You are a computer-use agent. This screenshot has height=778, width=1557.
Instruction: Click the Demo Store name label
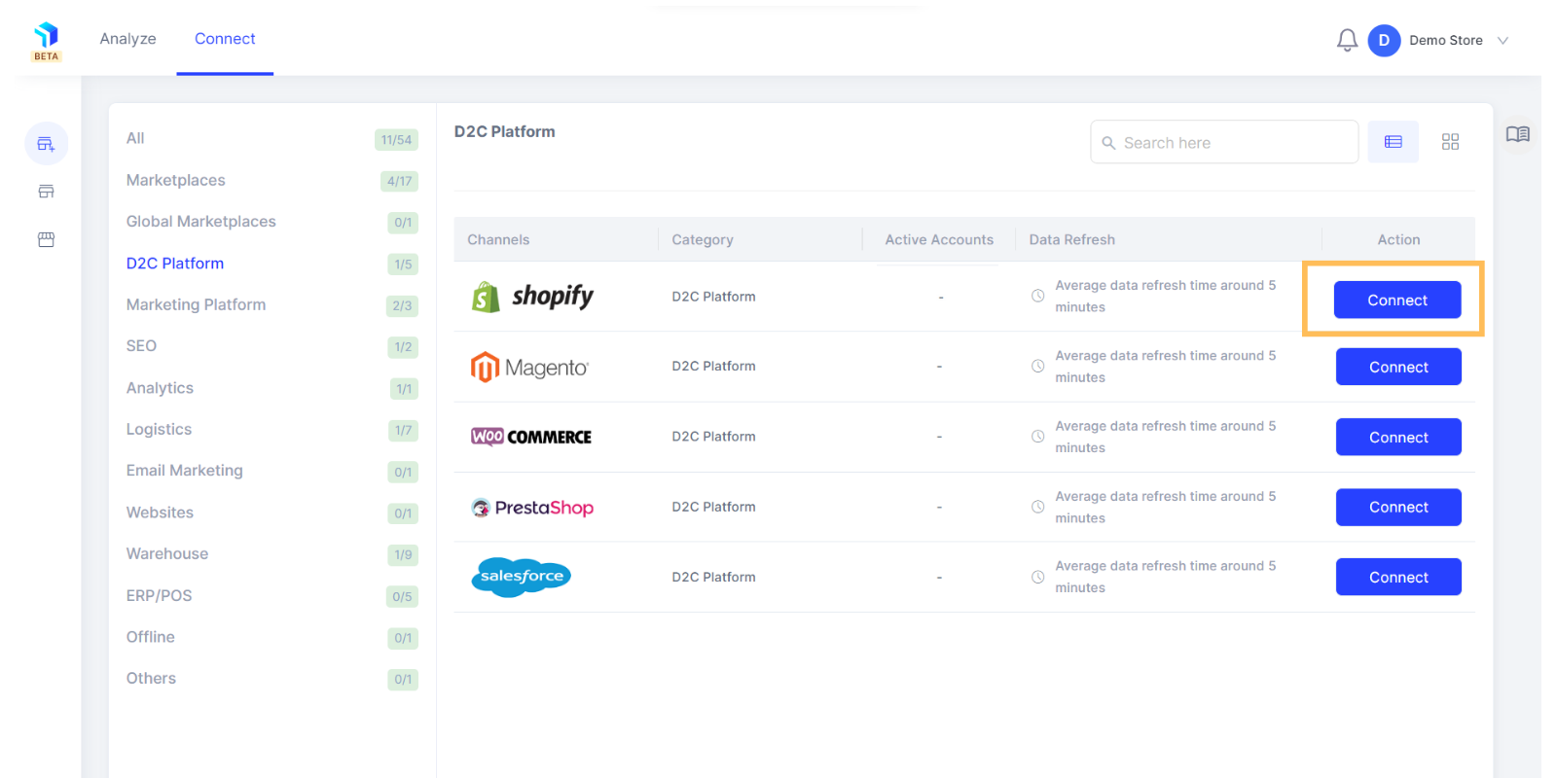(x=1446, y=40)
